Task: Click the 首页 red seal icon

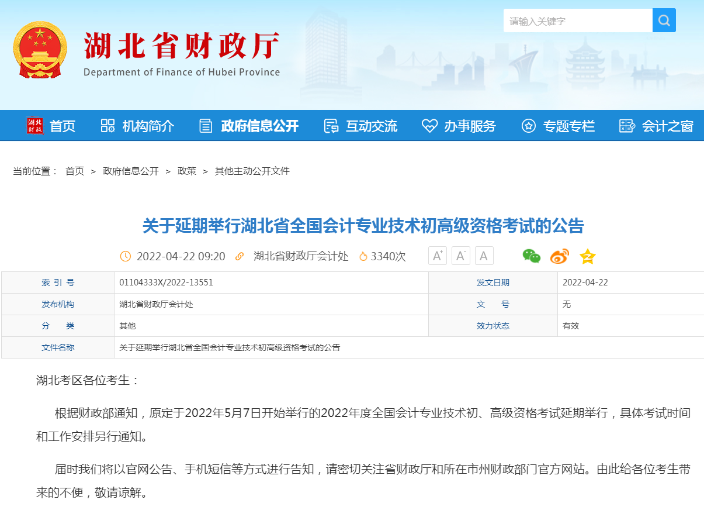Action: [x=34, y=126]
